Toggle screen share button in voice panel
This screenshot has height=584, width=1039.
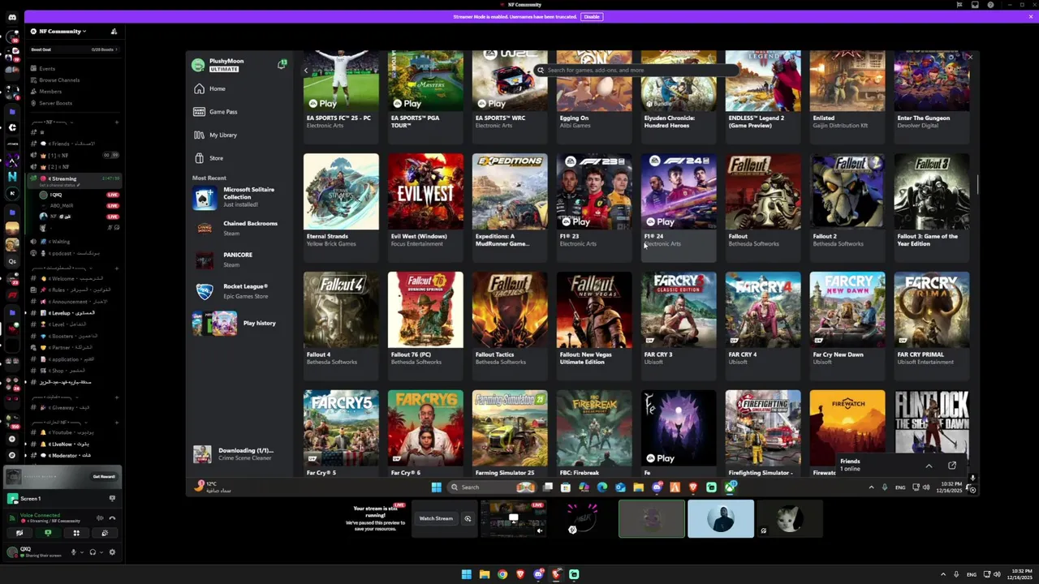coord(48,533)
